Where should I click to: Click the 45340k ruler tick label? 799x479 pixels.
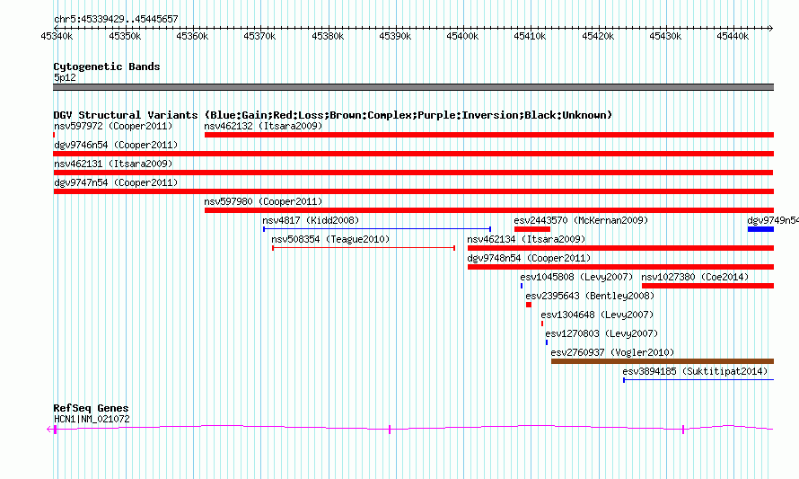[57, 36]
